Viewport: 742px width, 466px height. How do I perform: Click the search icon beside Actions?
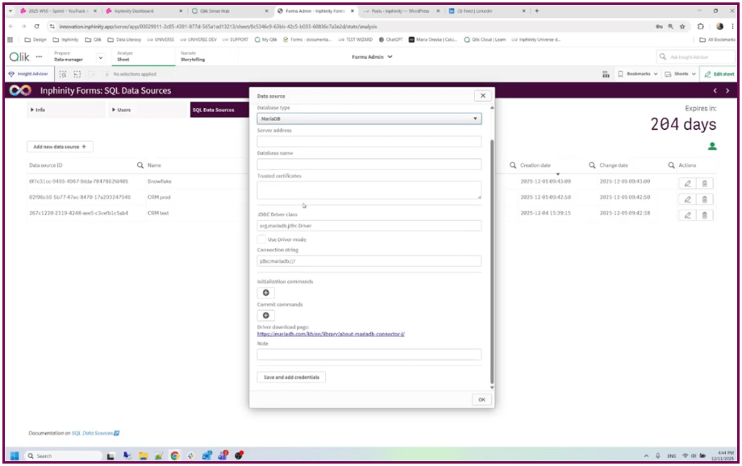pos(671,165)
